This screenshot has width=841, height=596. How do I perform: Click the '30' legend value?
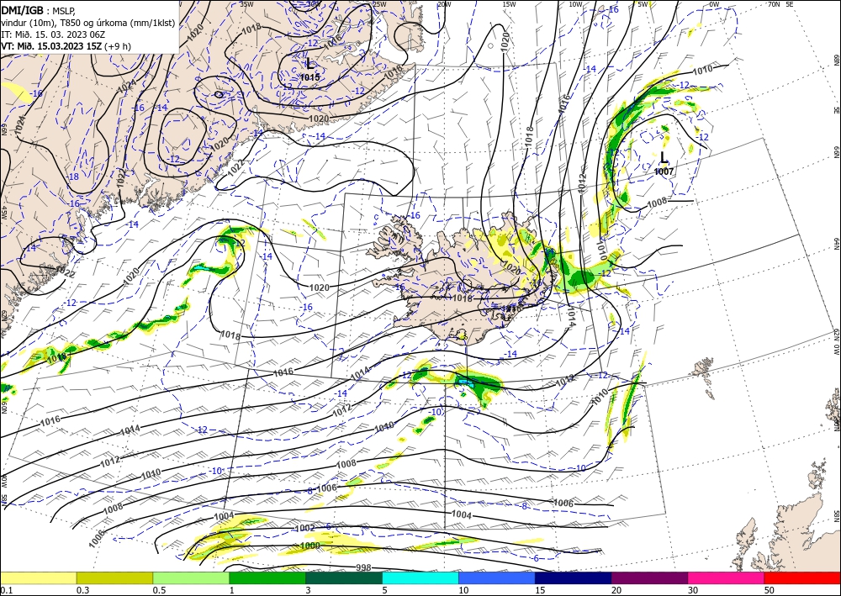pos(693,590)
